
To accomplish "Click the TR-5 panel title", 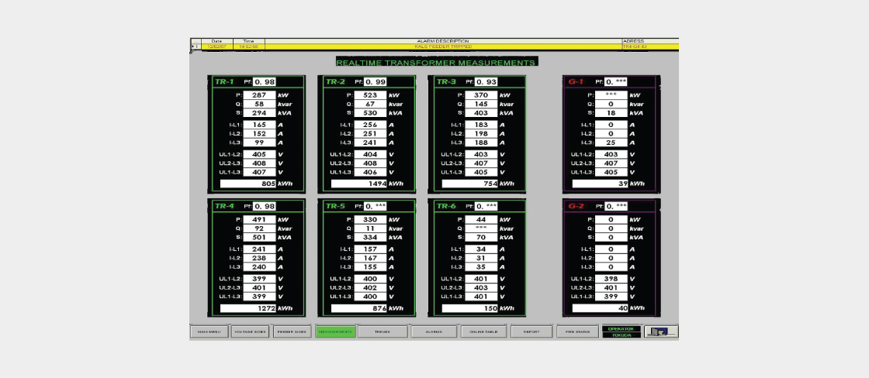I will [x=335, y=206].
